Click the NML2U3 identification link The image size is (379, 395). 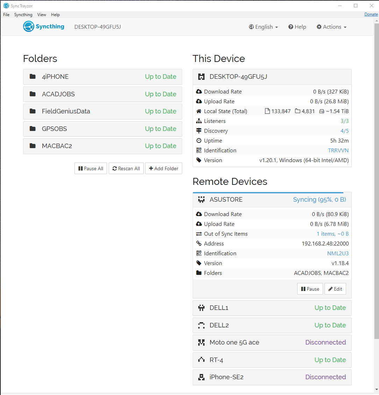click(x=338, y=253)
